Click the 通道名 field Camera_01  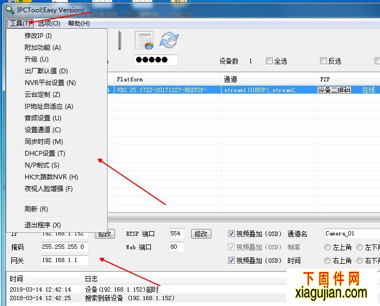point(352,234)
